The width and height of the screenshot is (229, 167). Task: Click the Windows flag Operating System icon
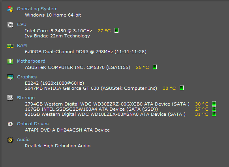tap(10, 9)
